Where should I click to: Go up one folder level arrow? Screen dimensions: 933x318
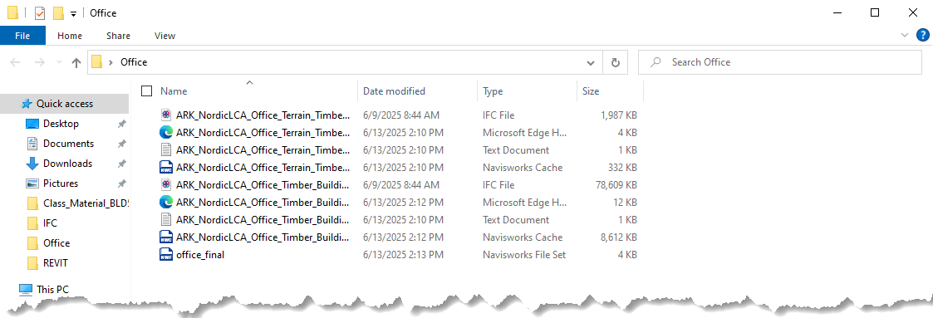(x=76, y=62)
